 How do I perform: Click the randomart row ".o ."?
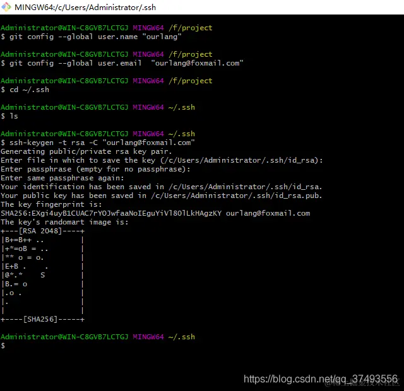(42, 293)
